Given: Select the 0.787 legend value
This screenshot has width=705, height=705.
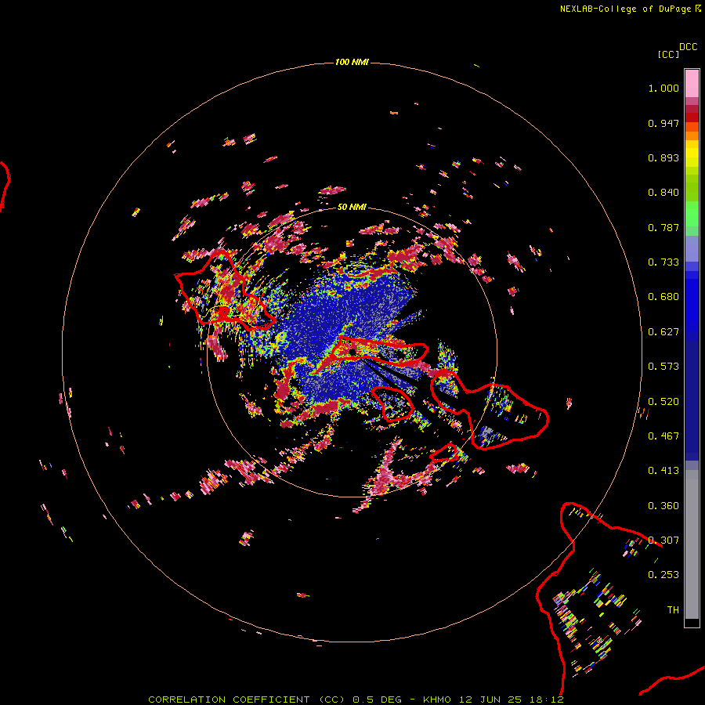Looking at the screenshot, I should click(663, 227).
